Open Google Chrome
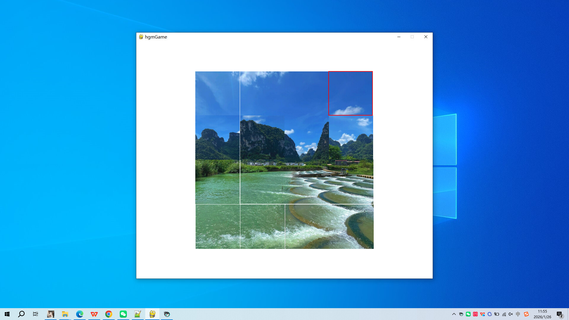This screenshot has height=320, width=569. (108, 314)
